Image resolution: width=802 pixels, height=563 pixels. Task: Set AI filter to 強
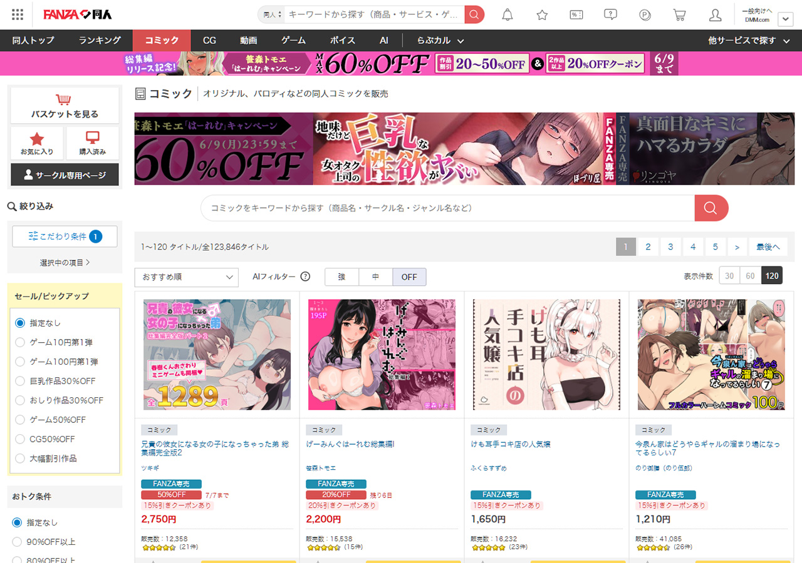[x=341, y=277]
